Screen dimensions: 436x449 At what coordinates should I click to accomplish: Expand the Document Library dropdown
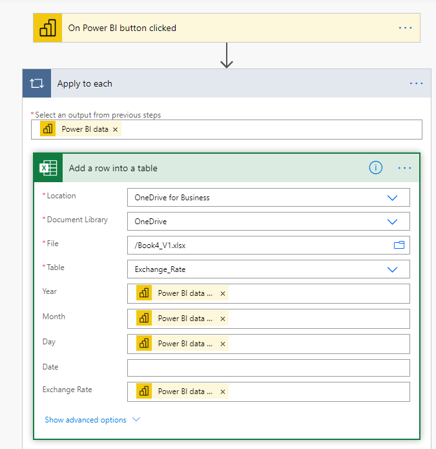[x=392, y=222]
